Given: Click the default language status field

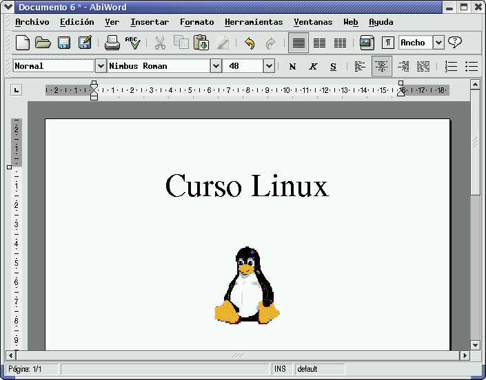Looking at the screenshot, I should 320,369.
